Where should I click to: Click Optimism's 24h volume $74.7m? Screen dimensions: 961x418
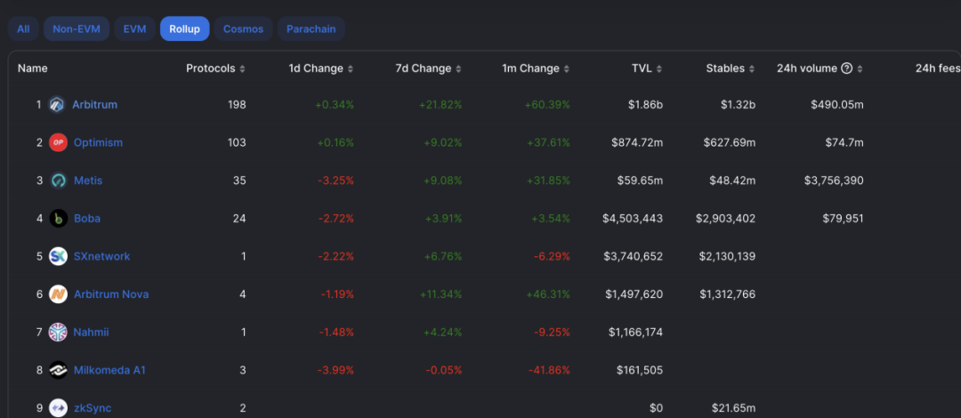844,143
